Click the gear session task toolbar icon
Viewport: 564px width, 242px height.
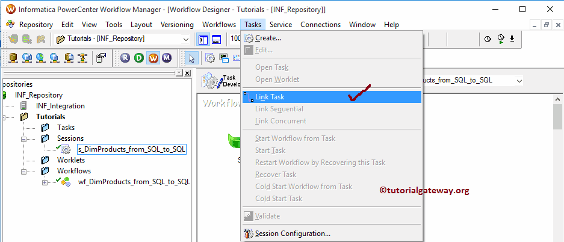(x=211, y=58)
